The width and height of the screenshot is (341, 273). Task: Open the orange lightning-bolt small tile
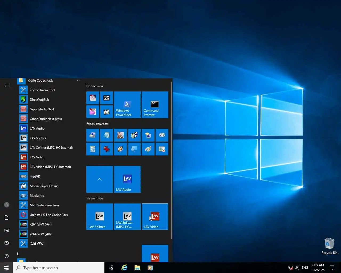(120, 149)
